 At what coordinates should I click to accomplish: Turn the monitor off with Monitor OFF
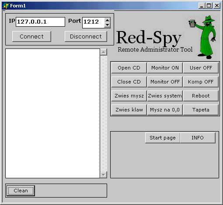[165, 82]
